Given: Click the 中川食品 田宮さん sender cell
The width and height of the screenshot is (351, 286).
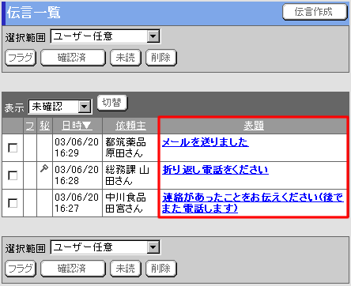Looking at the screenshot, I should 130,203.
